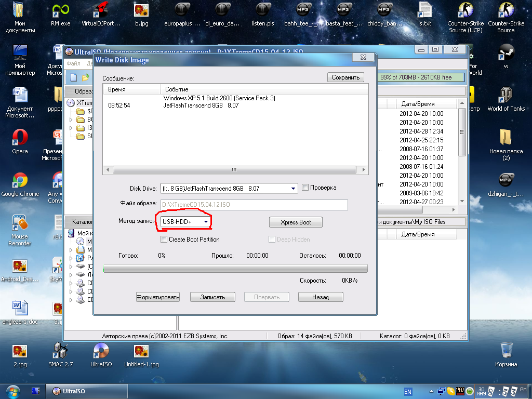Enable Create Boot Partition checkbox
The height and width of the screenshot is (399, 532).
tap(164, 239)
